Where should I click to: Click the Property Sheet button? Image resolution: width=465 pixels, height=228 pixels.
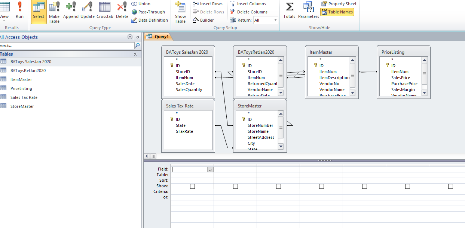tap(339, 4)
